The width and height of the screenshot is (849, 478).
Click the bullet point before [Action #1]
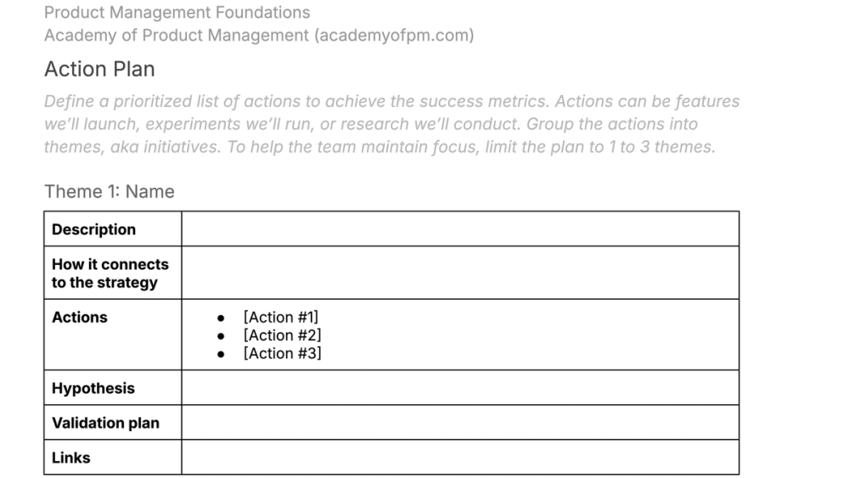(221, 318)
